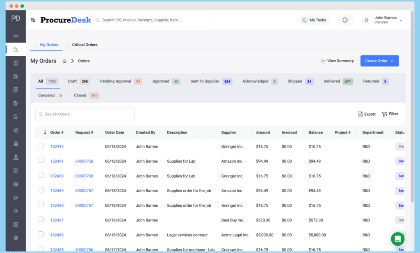
Task: Open the green chat widget icon
Action: (x=397, y=239)
